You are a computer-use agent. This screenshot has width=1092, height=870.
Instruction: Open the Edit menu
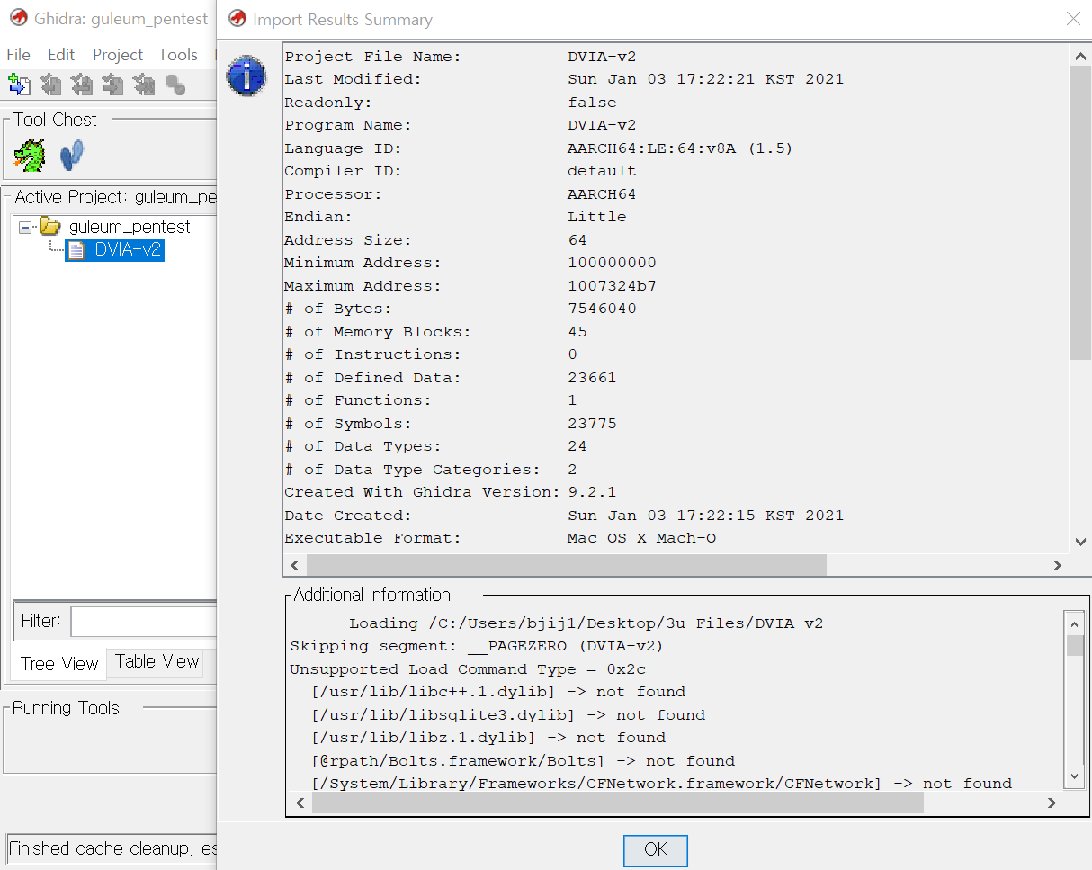tap(61, 55)
